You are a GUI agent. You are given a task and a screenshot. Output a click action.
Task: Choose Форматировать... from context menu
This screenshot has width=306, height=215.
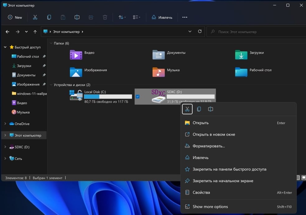point(239,146)
